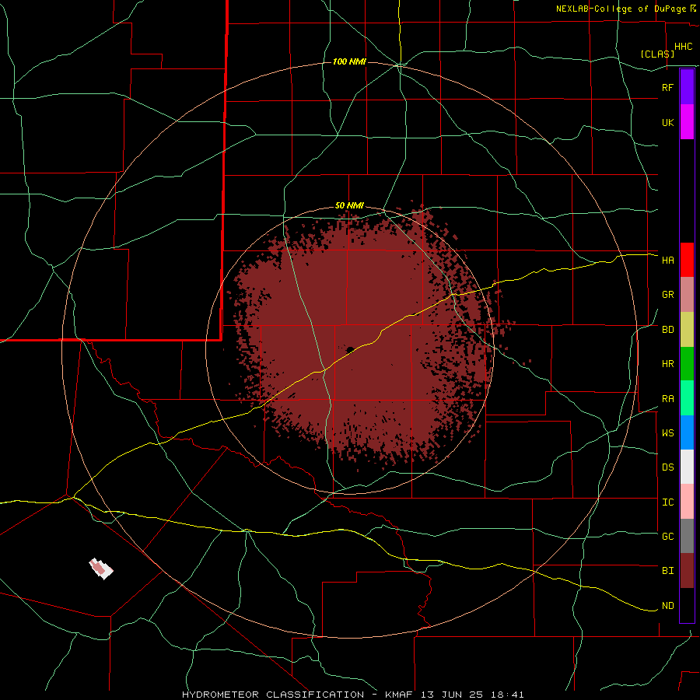Click the KMAF station identifier in caption
Screen dimensions: 700x700
click(397, 695)
